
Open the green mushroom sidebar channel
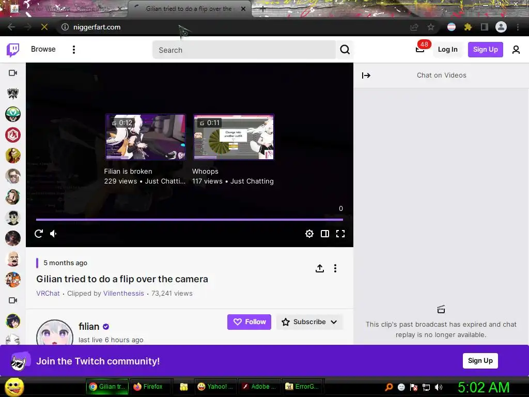(13, 114)
